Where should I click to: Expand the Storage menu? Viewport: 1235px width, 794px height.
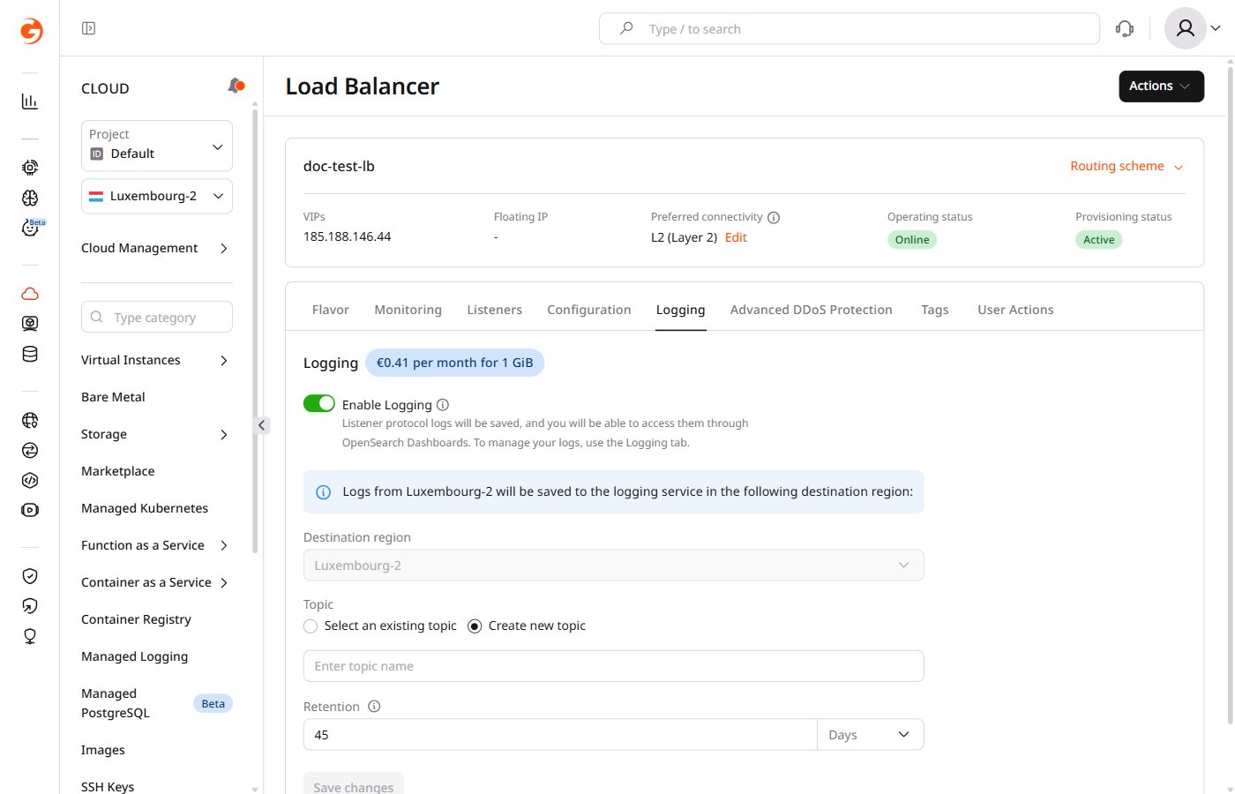pyautogui.click(x=155, y=434)
